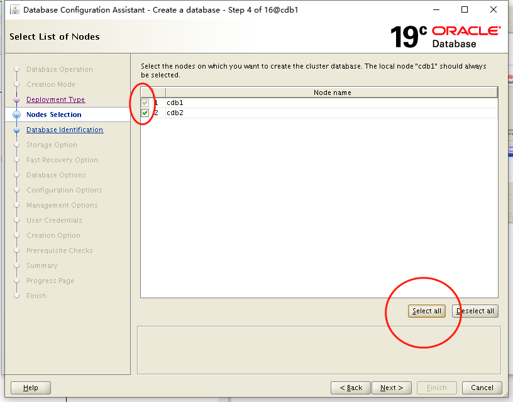The image size is (513, 402).
Task: Click the Nodes Selection step bullet icon
Action: click(17, 114)
